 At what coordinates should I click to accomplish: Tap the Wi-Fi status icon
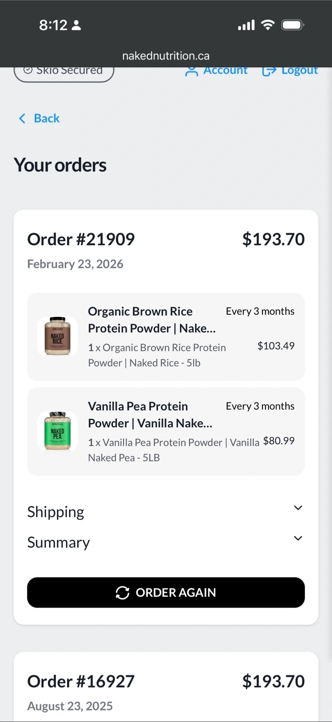click(x=268, y=25)
